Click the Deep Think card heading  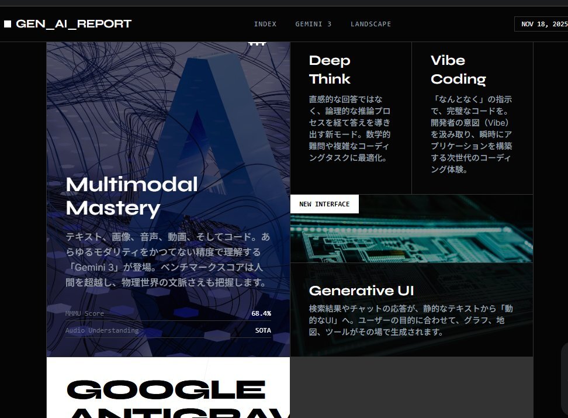pyautogui.click(x=330, y=70)
